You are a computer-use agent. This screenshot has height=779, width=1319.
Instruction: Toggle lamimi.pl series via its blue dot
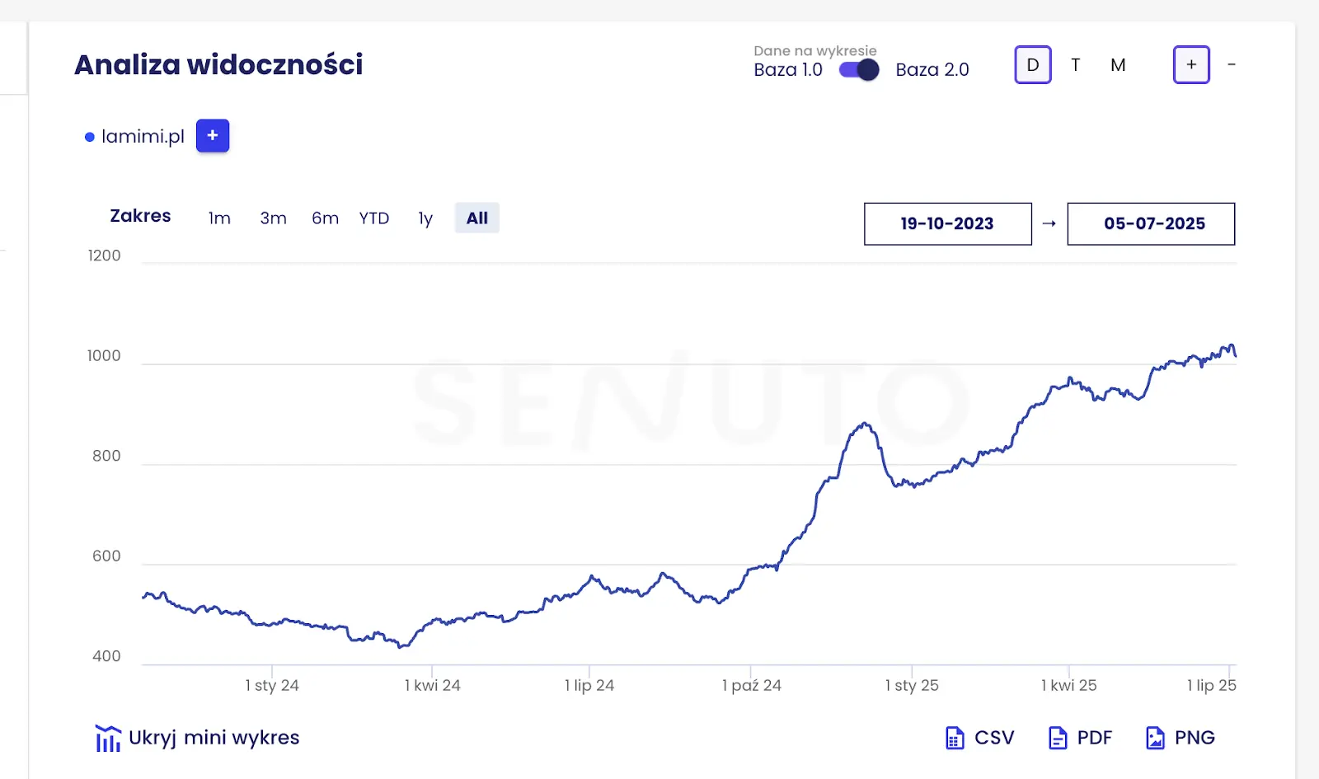(90, 137)
